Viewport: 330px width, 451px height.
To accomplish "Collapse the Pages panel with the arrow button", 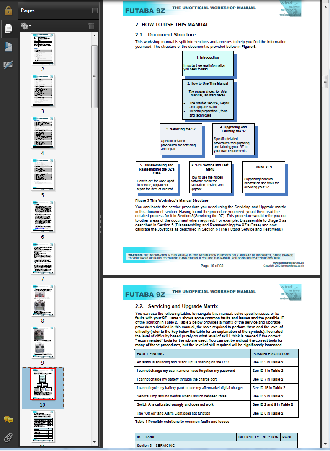I will coord(95,10).
